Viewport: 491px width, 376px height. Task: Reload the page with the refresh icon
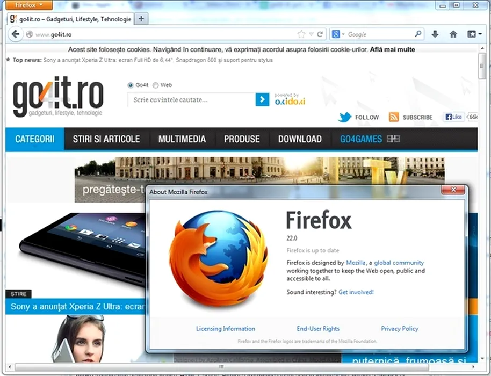(x=320, y=34)
